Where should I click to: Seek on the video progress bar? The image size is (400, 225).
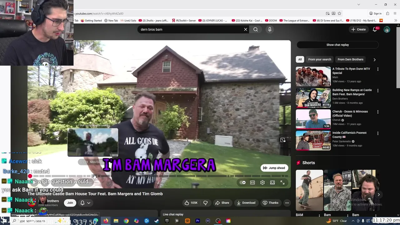(159, 176)
